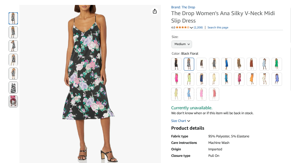Click Search this page link
The height and width of the screenshot is (163, 291).
(x=218, y=27)
